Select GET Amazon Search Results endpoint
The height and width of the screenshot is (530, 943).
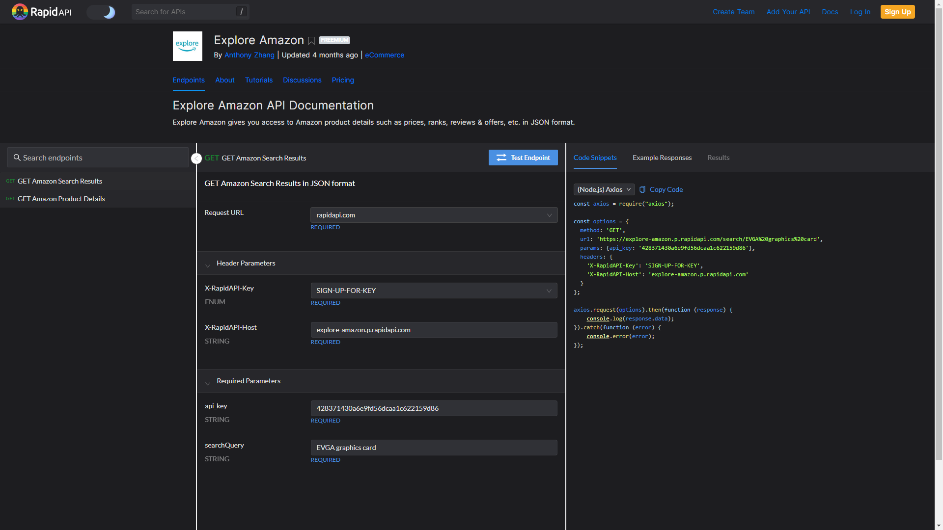[98, 181]
